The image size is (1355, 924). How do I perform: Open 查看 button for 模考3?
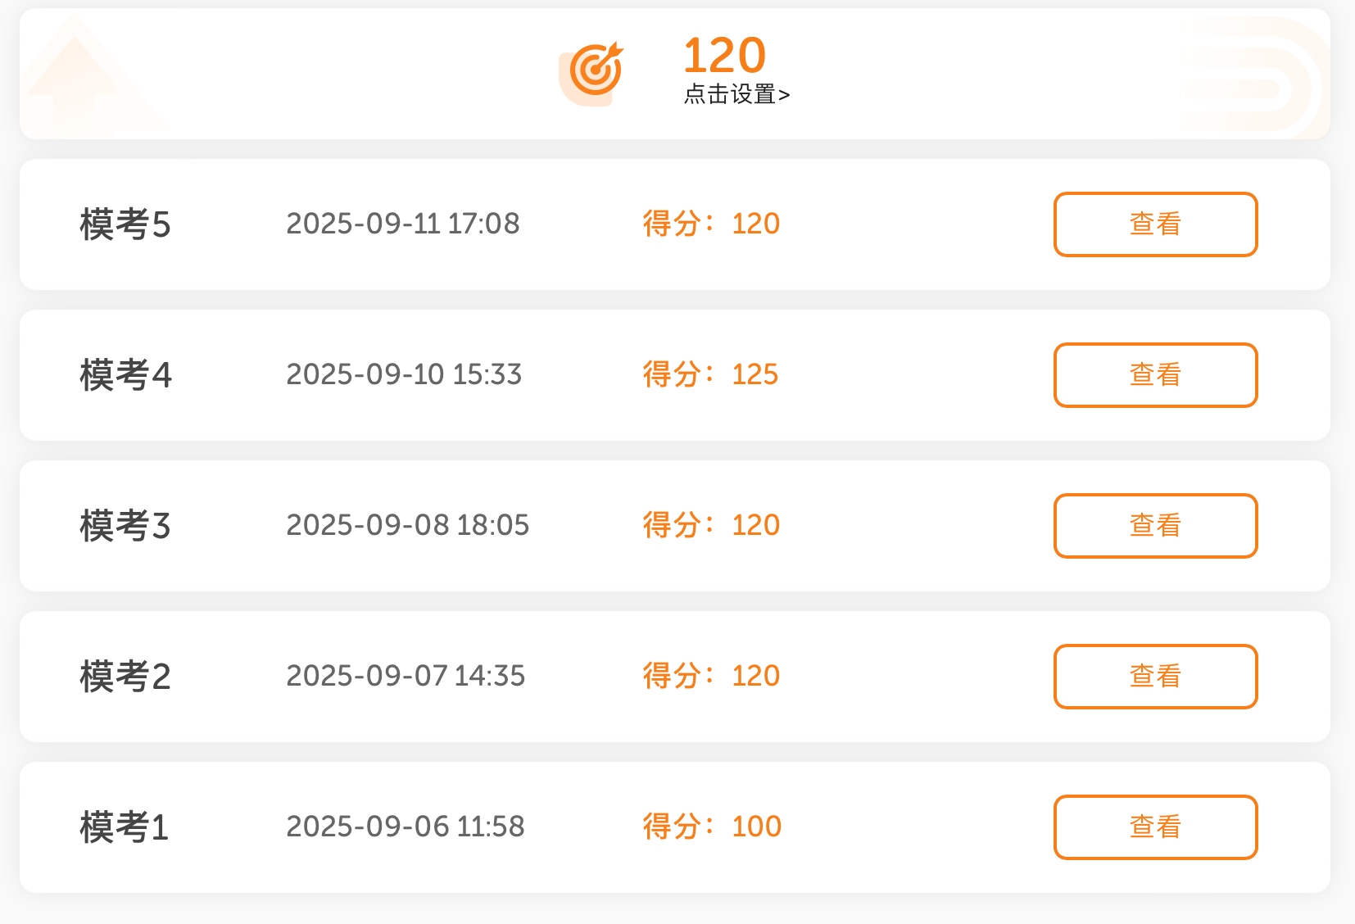coord(1155,526)
